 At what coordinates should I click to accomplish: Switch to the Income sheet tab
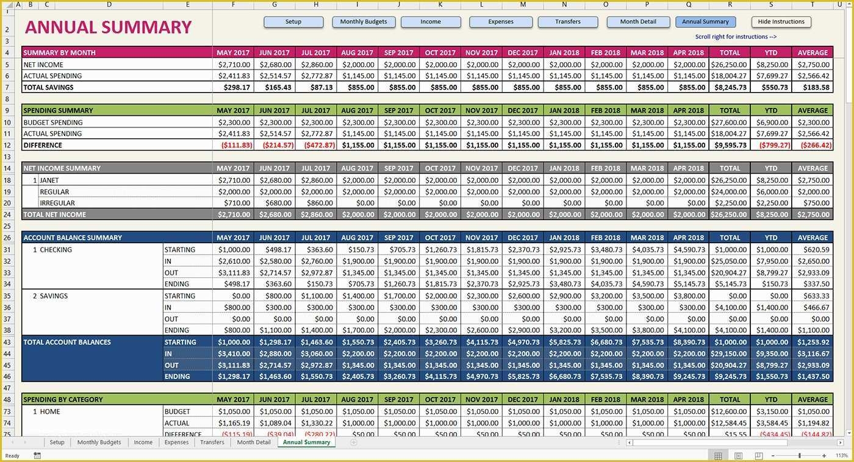(143, 442)
